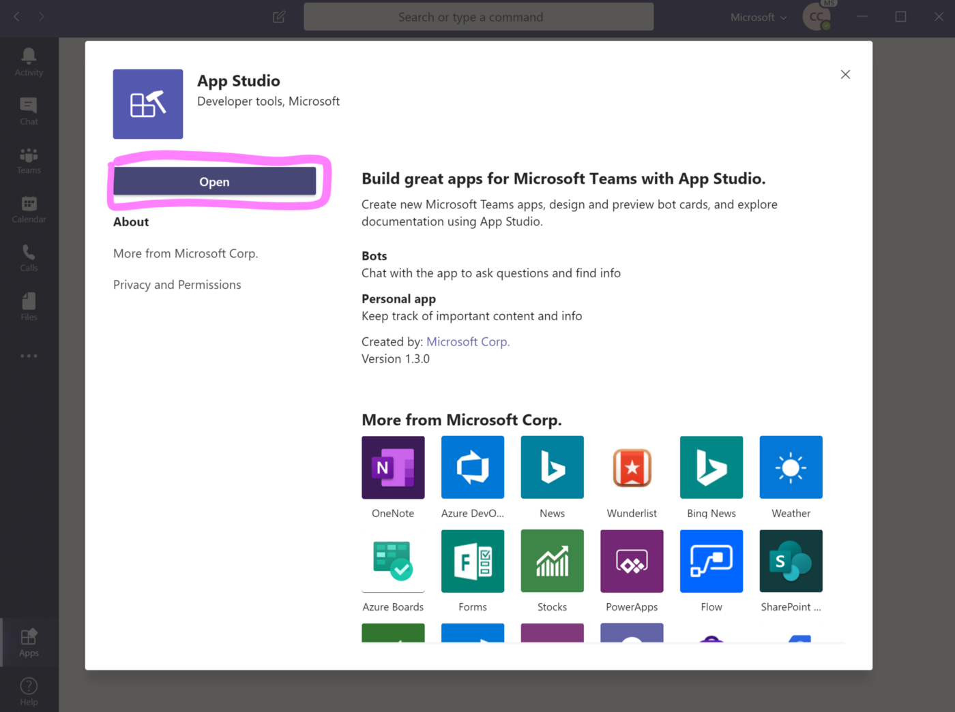Open Teams in the left sidebar
The image size is (955, 712).
(x=29, y=160)
